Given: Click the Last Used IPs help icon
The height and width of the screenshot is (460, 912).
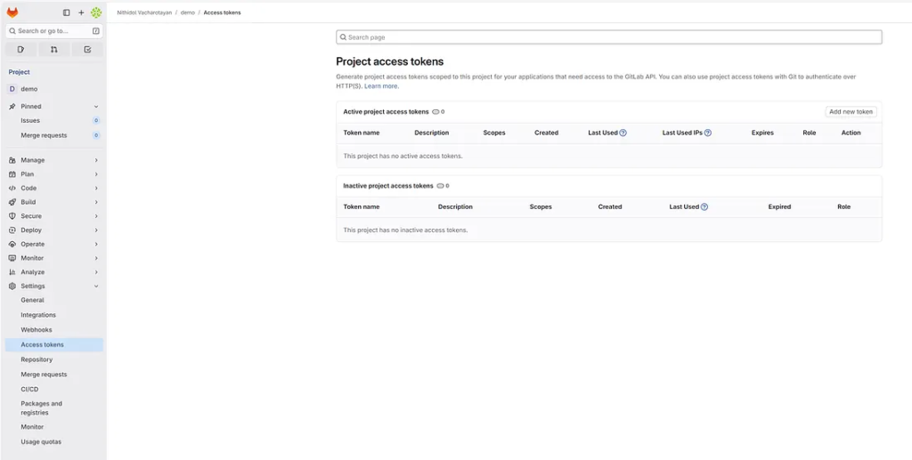Looking at the screenshot, I should click(708, 133).
